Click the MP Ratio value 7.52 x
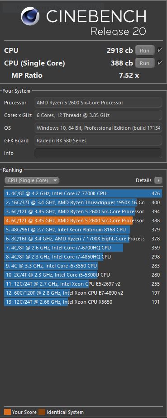The image size is (167, 418). [x=129, y=75]
